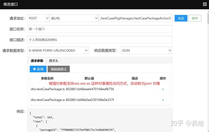Open the X-WWW-FORM-URLENCODED request type dropdown
The height and width of the screenshot is (132, 209).
click(x=58, y=50)
